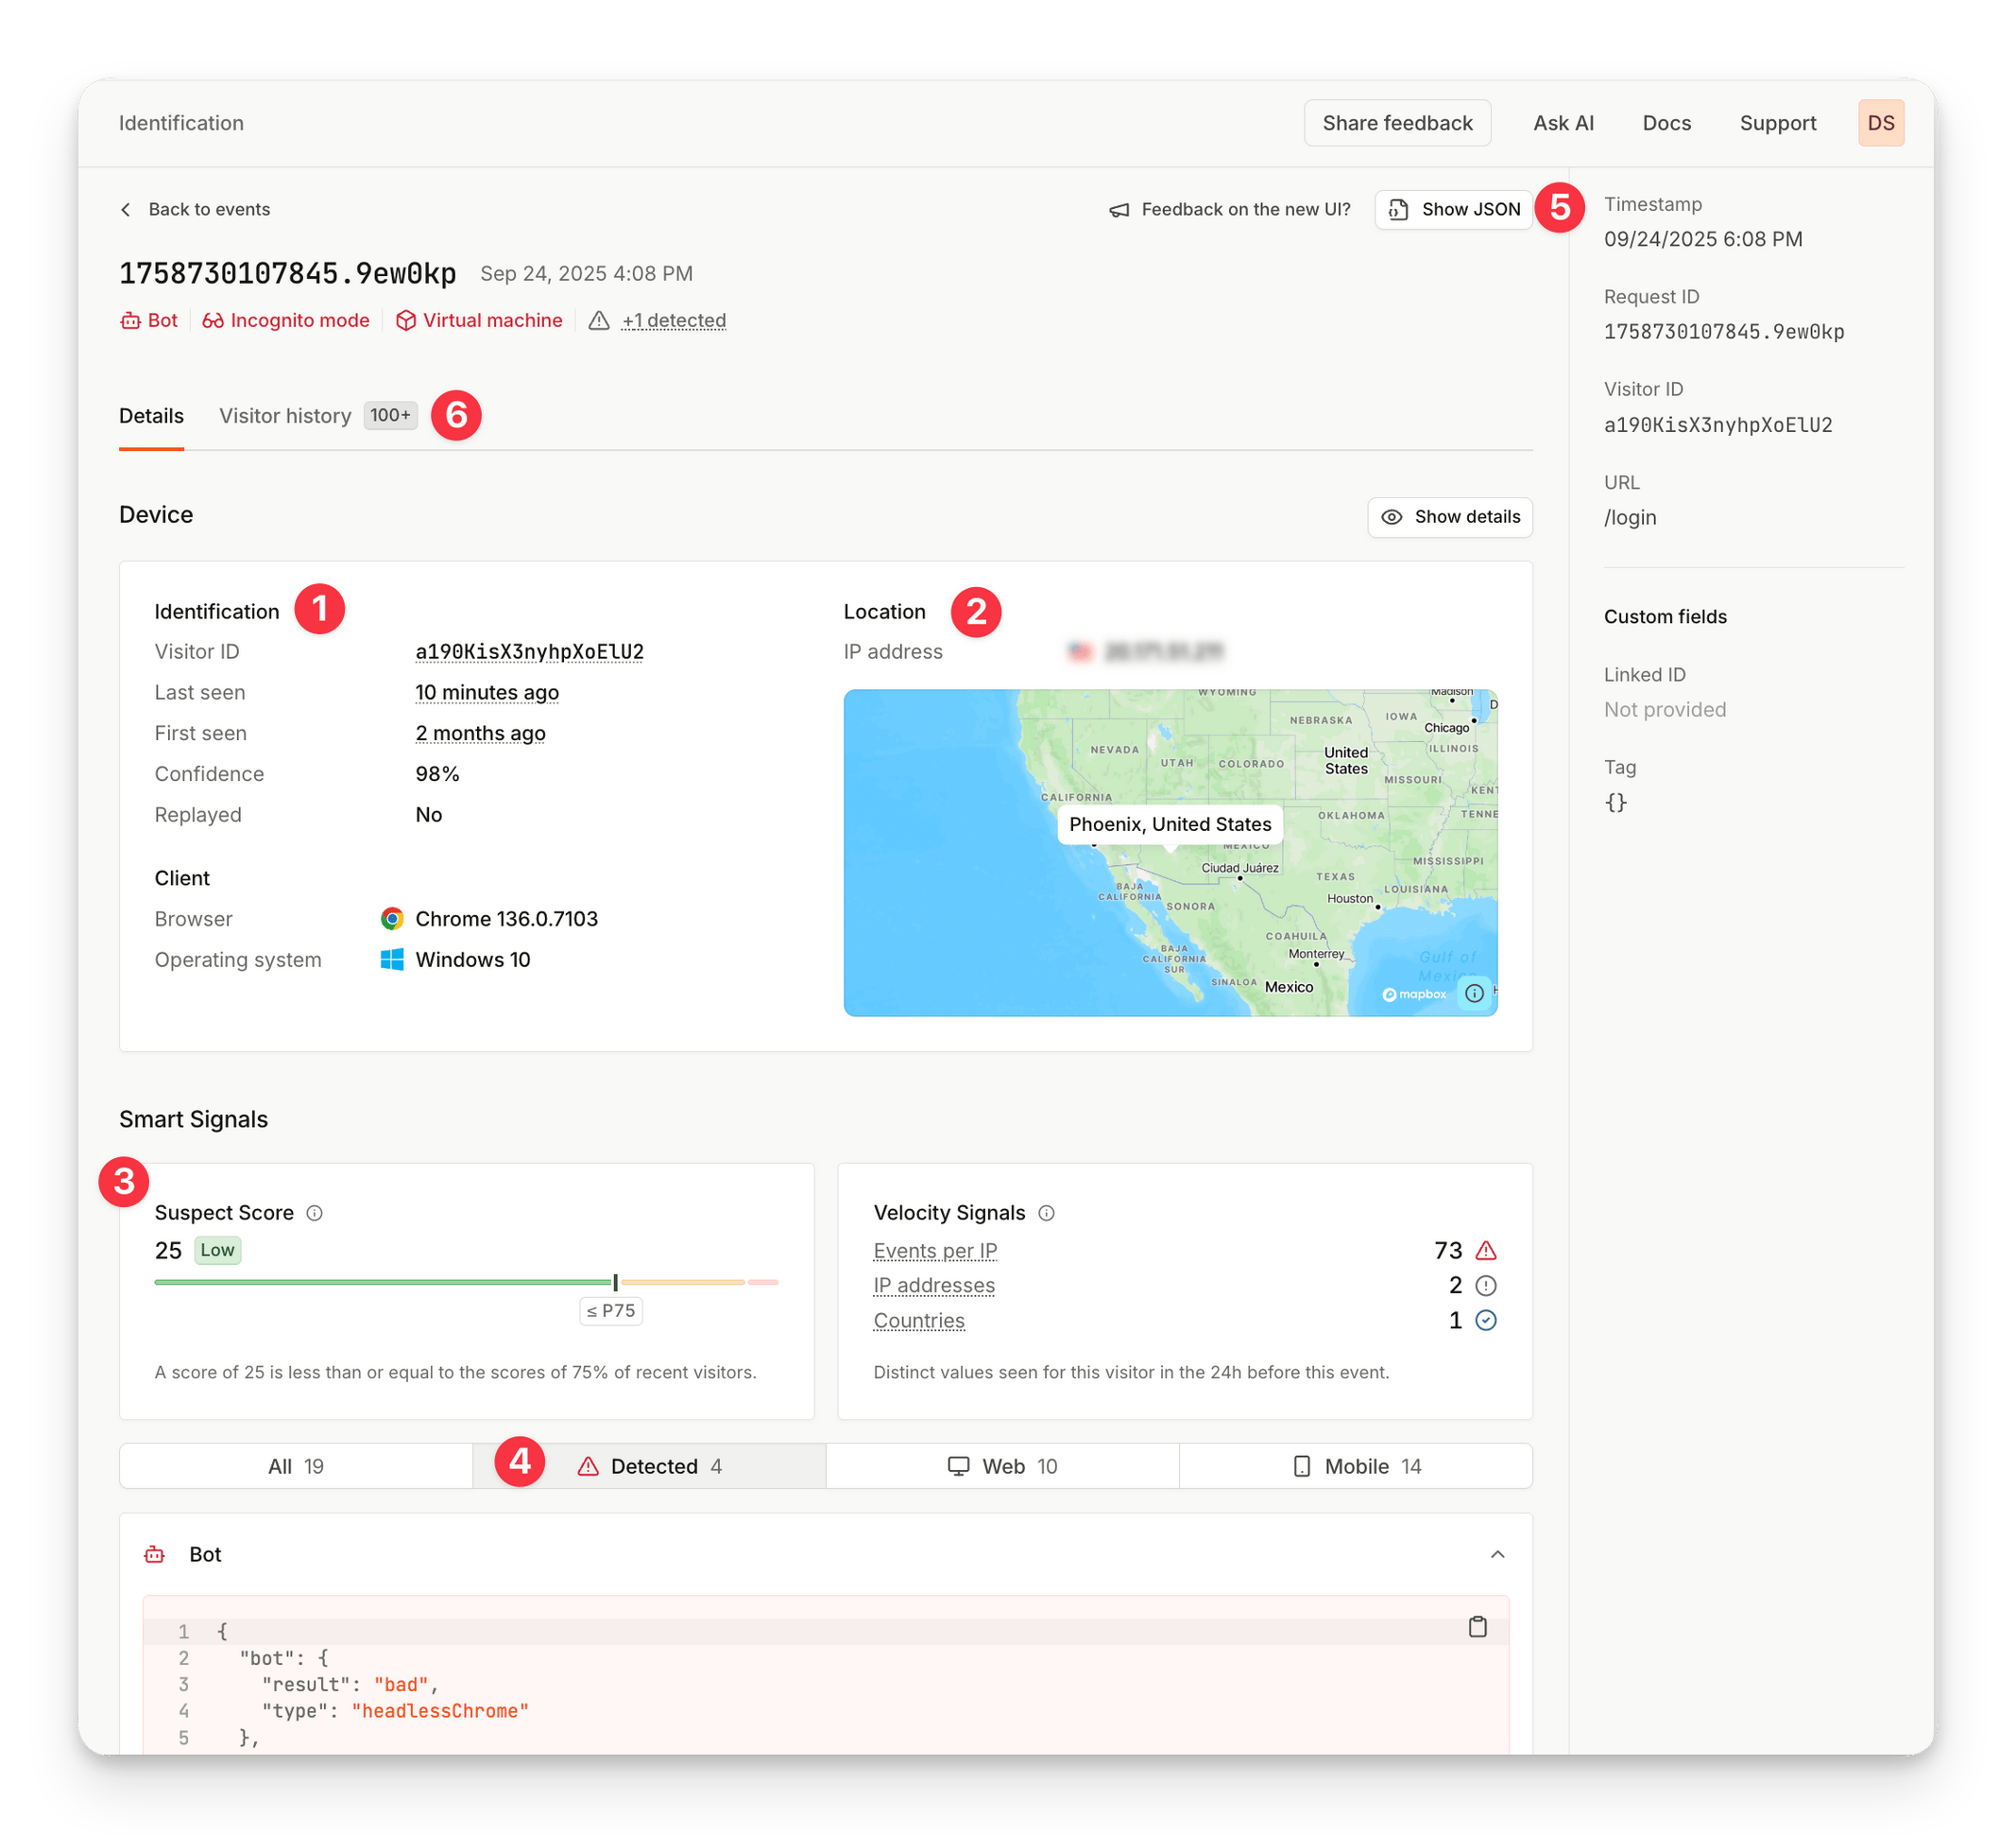Screen dimensions: 2016x1834
Task: Click the Countries check circle icon
Action: [x=1487, y=1322]
